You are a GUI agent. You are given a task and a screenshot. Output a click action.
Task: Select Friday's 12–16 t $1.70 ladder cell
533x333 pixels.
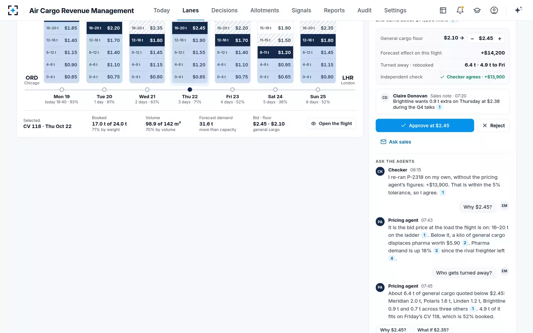(232, 40)
